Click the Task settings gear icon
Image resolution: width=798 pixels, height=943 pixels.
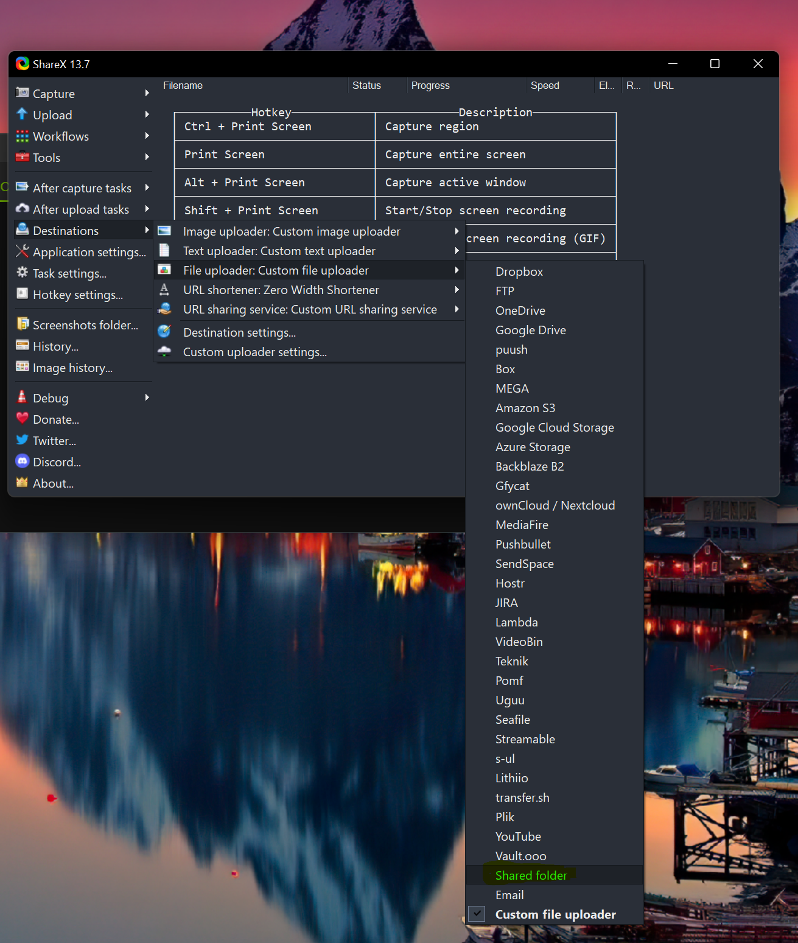click(22, 273)
